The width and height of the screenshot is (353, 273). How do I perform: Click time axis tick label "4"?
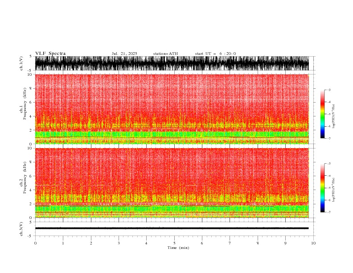point(146,243)
